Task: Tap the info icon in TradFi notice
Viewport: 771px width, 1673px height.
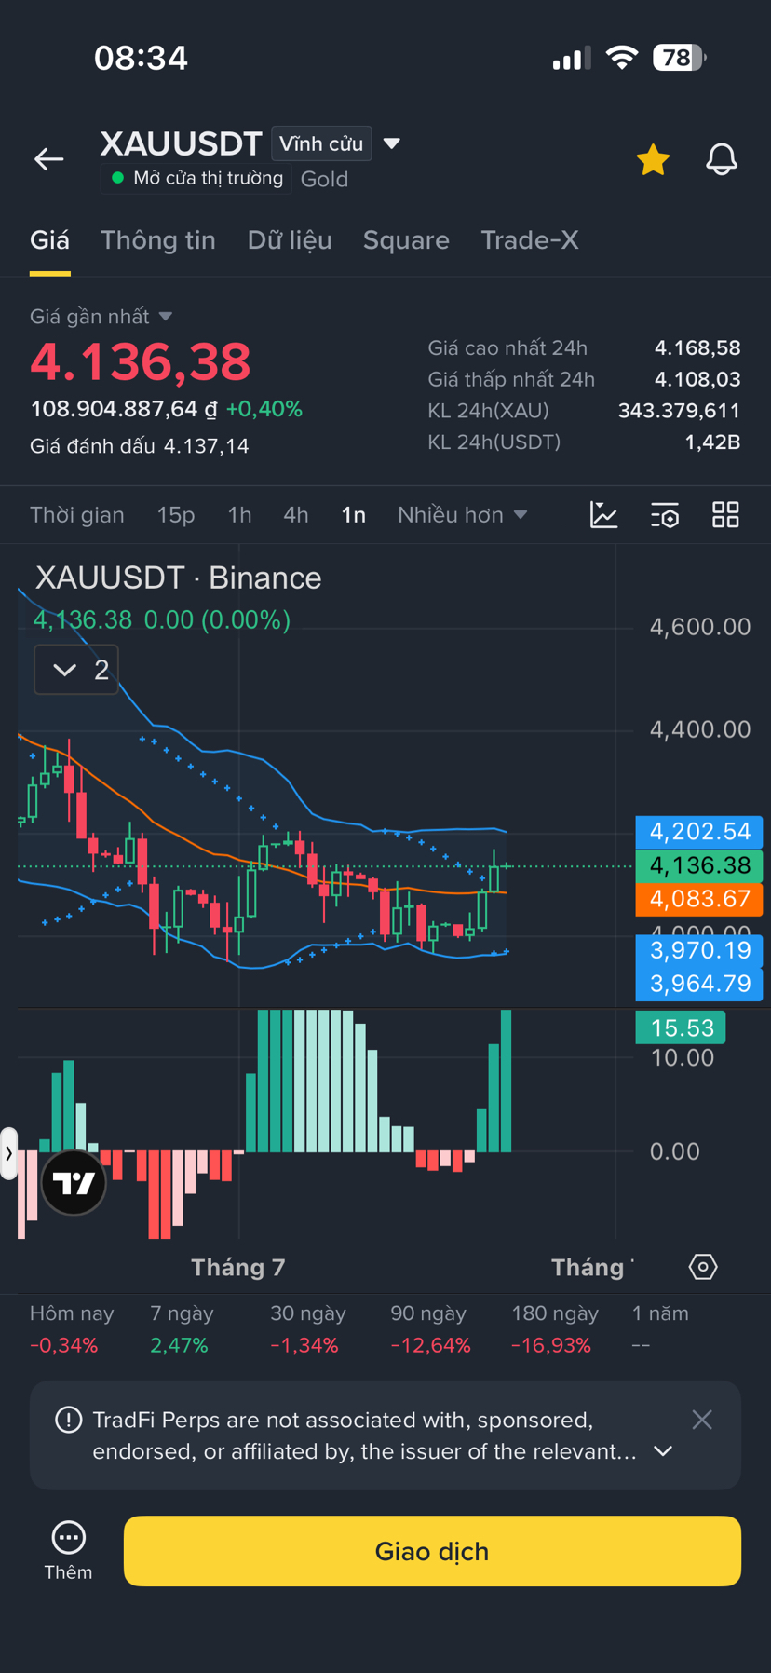Action: 68,1420
